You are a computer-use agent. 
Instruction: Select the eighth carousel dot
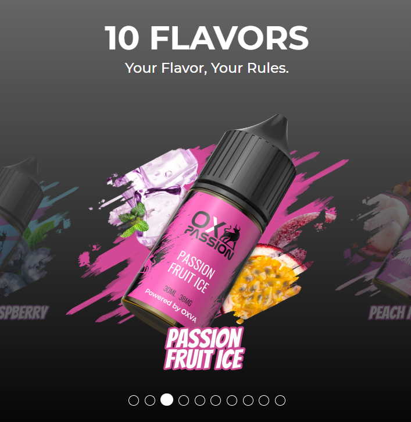[x=248, y=400]
